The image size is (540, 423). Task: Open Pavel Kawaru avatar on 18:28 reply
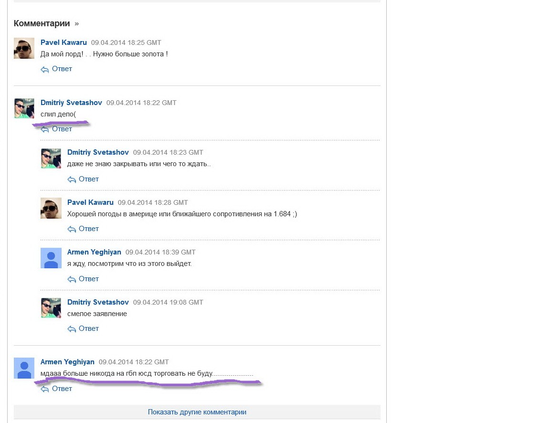click(x=51, y=208)
